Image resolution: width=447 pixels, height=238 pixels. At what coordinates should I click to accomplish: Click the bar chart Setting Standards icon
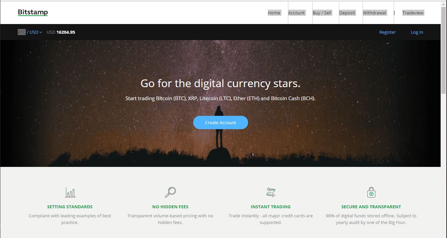pos(70,192)
